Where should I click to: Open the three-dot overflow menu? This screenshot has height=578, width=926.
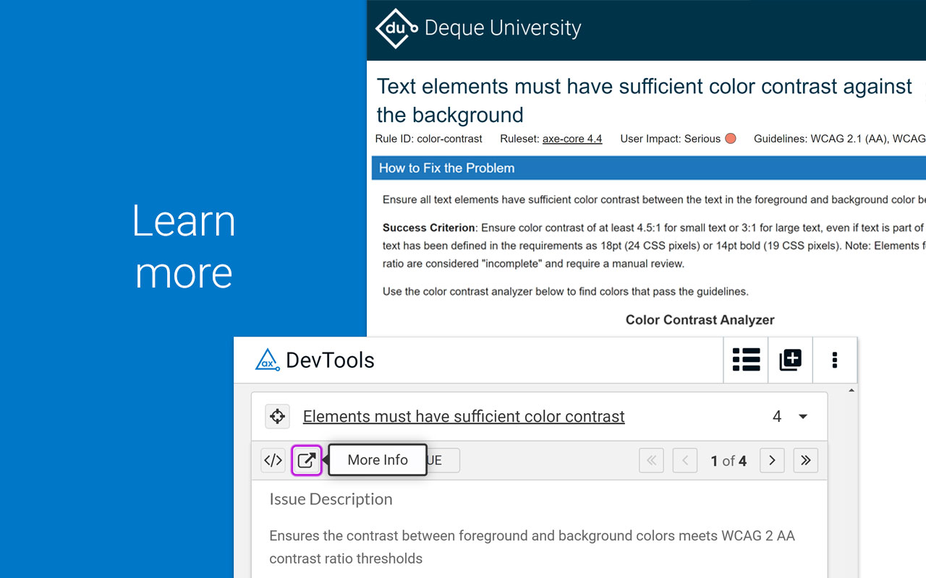point(835,360)
